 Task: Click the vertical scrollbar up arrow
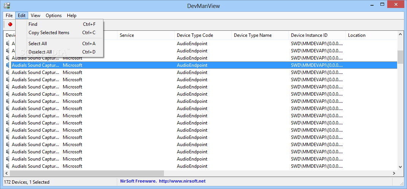click(401, 35)
